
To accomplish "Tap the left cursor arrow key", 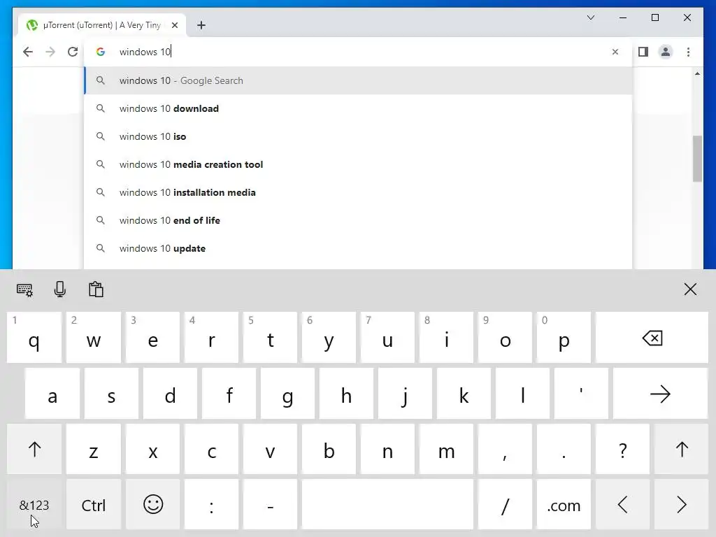I will 622,505.
